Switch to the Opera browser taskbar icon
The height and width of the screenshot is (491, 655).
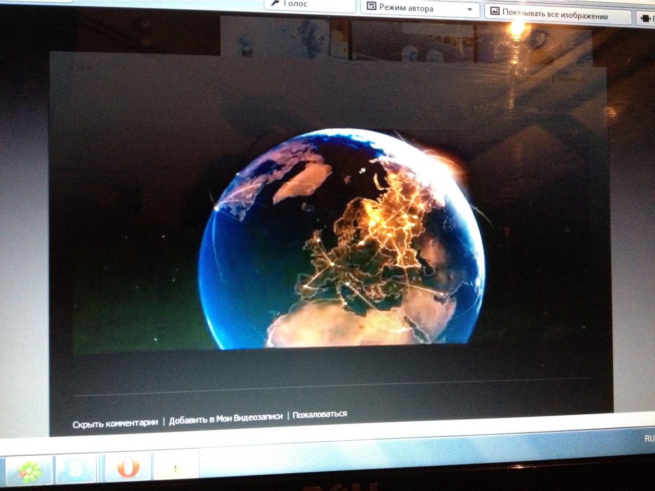127,467
